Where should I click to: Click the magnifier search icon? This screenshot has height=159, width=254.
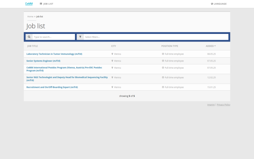29,37
